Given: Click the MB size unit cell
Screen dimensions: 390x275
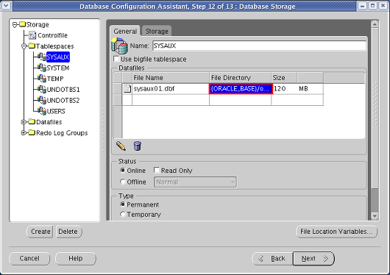Looking at the screenshot, I should [x=310, y=88].
